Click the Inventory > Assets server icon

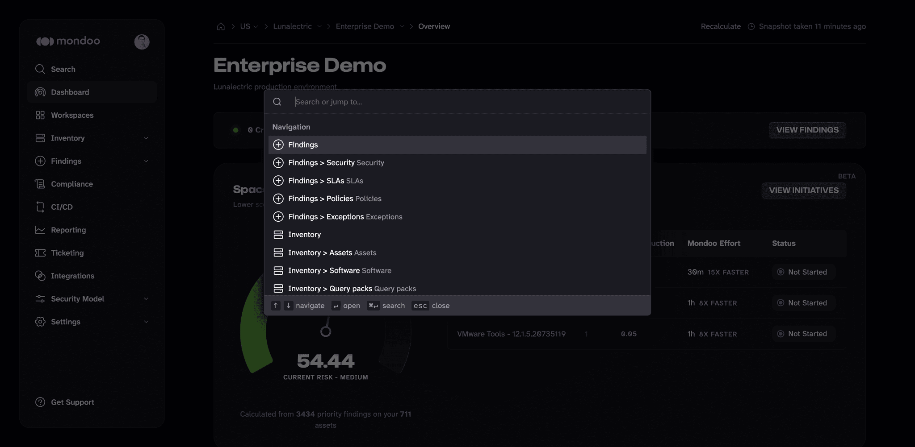coord(278,252)
